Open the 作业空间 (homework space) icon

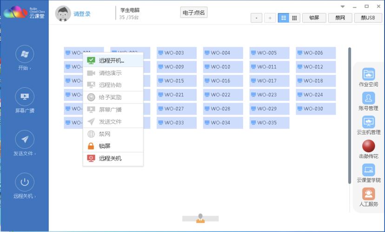(x=368, y=74)
